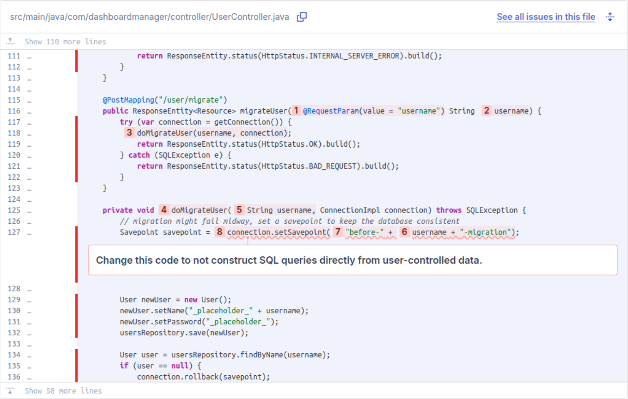This screenshot has height=399, width=628.
Task: Select issue flow marker 1 near @RequestParam
Action: (x=296, y=111)
